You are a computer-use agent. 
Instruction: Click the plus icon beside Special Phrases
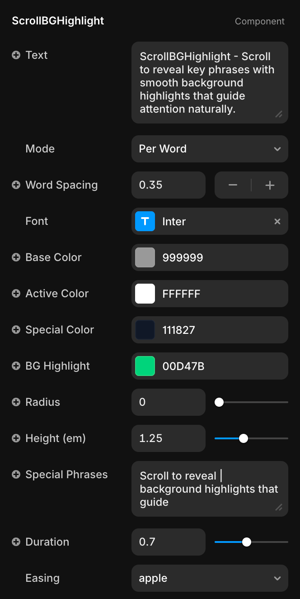tap(16, 475)
